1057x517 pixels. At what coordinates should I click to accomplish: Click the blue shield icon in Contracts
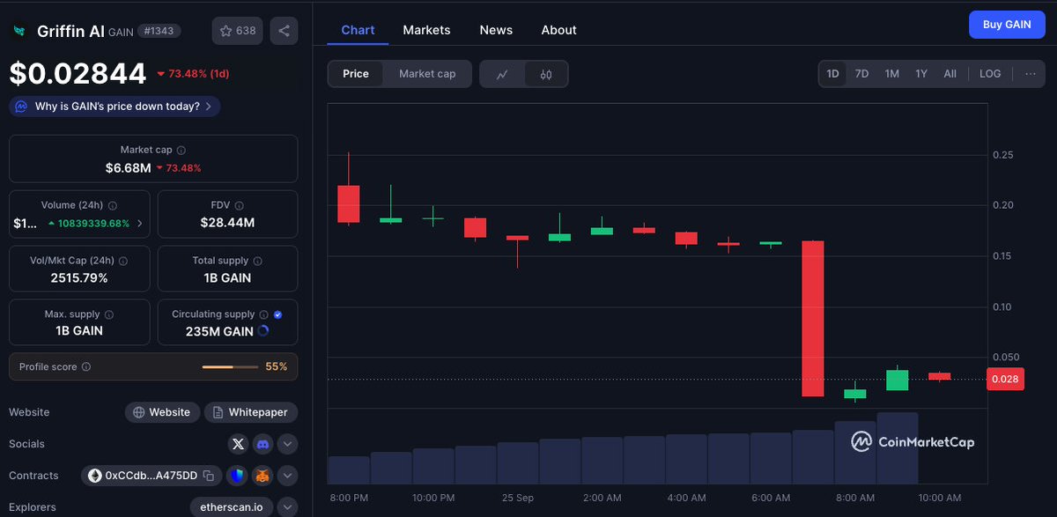pos(238,476)
